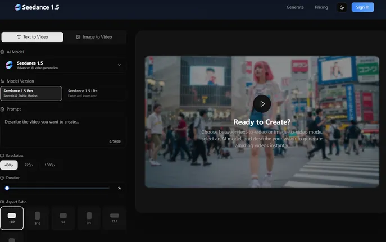386x242 pixels.
Task: Click the Prompt document icon
Action: coord(2,109)
